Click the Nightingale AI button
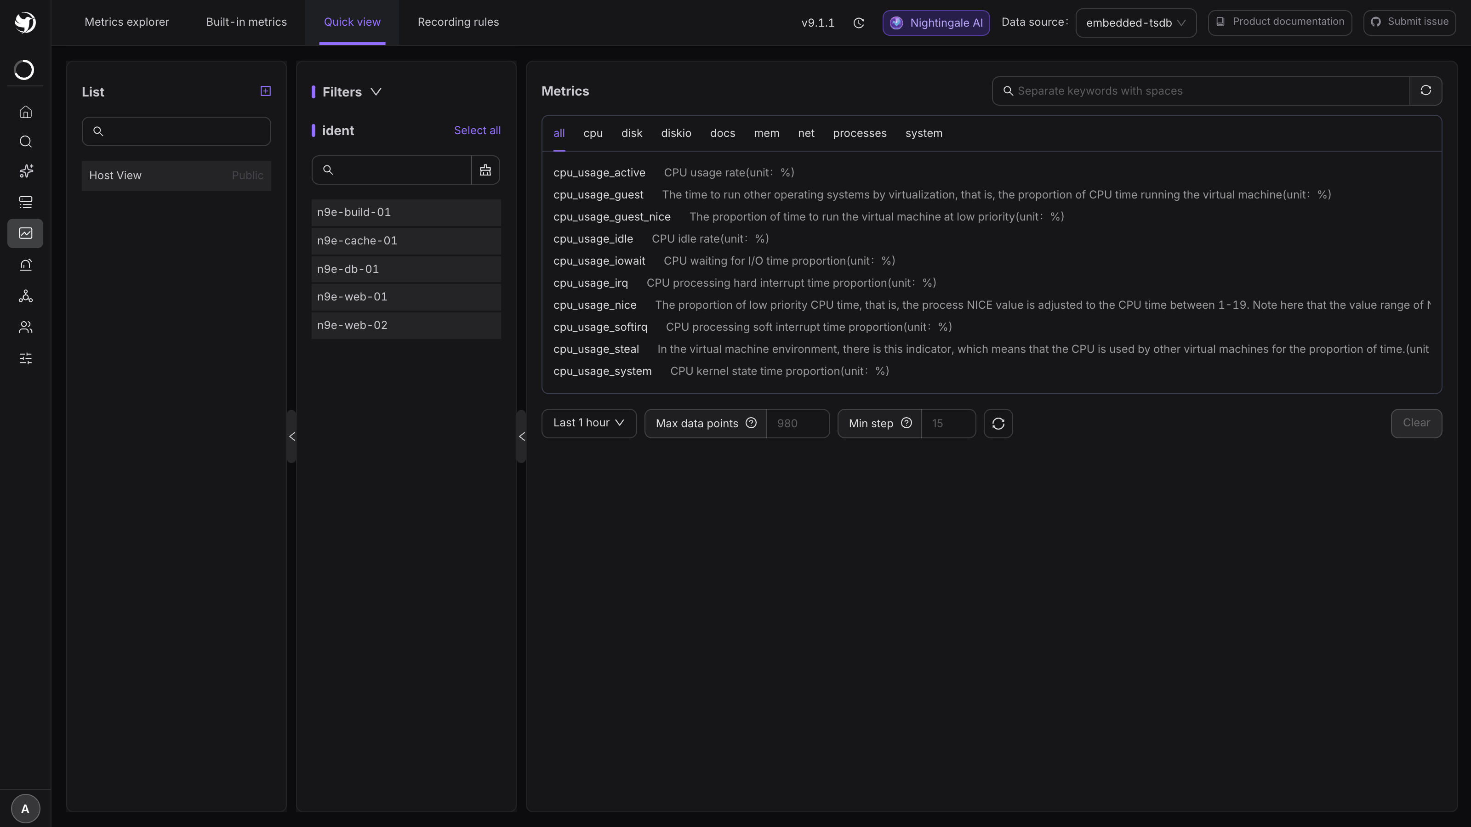1471x827 pixels. [936, 23]
